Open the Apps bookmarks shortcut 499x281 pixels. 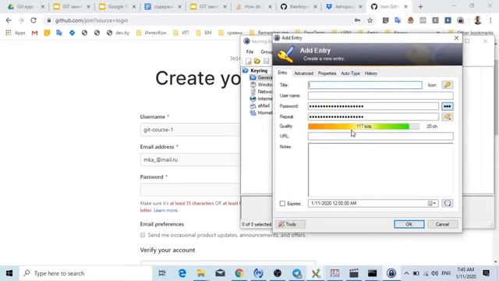pyautogui.click(x=16, y=33)
